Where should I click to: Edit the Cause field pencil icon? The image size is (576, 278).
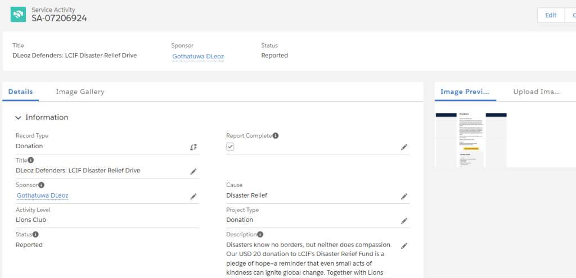pos(404,197)
